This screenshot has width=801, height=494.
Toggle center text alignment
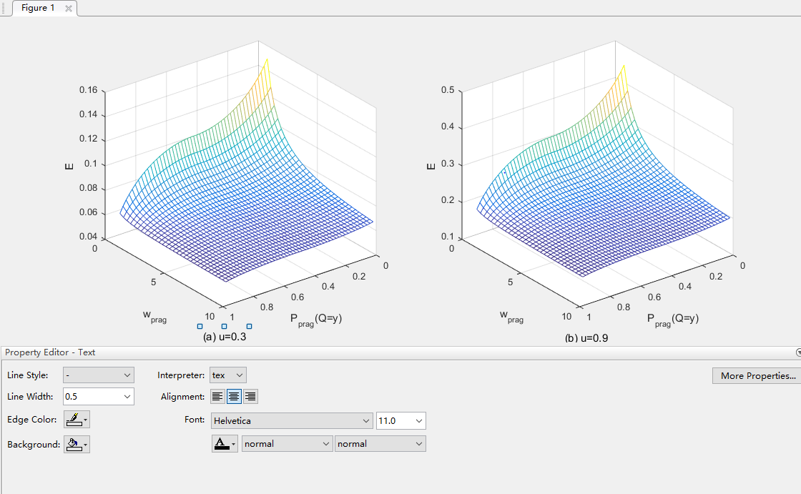pos(233,396)
